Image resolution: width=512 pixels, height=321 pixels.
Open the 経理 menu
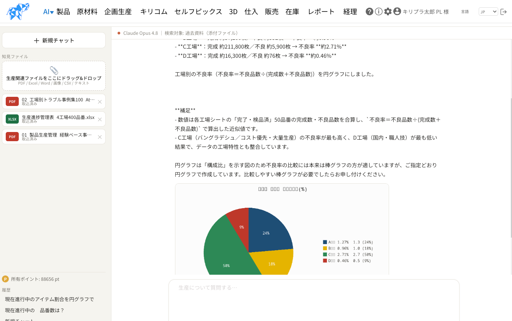(350, 12)
